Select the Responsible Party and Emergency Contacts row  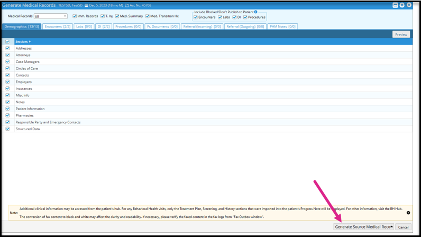coord(207,122)
